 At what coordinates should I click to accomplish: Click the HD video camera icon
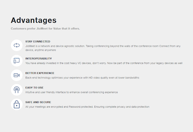click(x=17, y=75)
